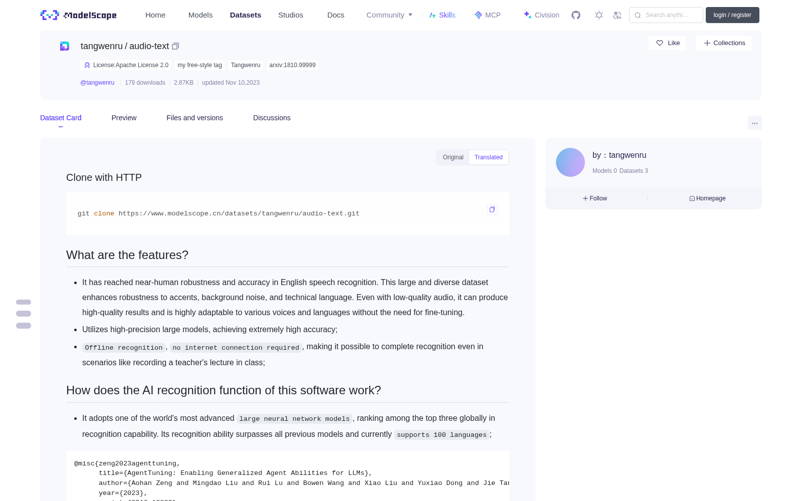This screenshot has width=802, height=501.
Task: Go to Home in navigation
Action: pyautogui.click(x=155, y=15)
